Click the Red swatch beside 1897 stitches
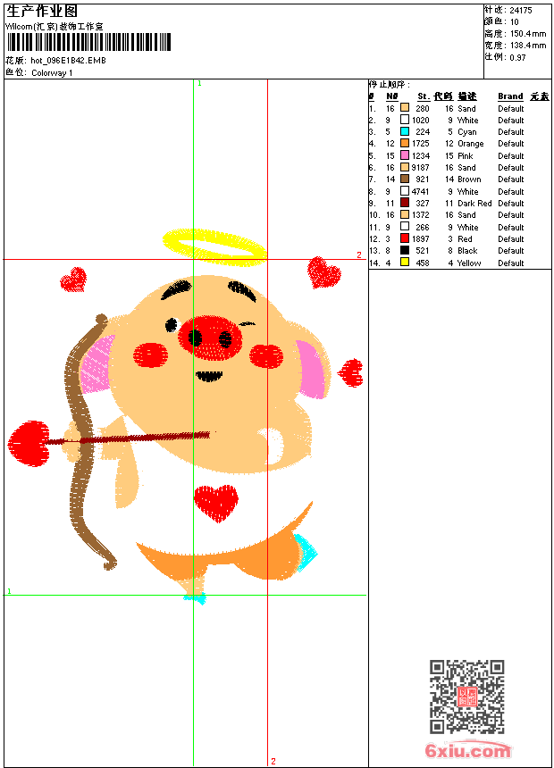554x768 pixels. pyautogui.click(x=405, y=238)
